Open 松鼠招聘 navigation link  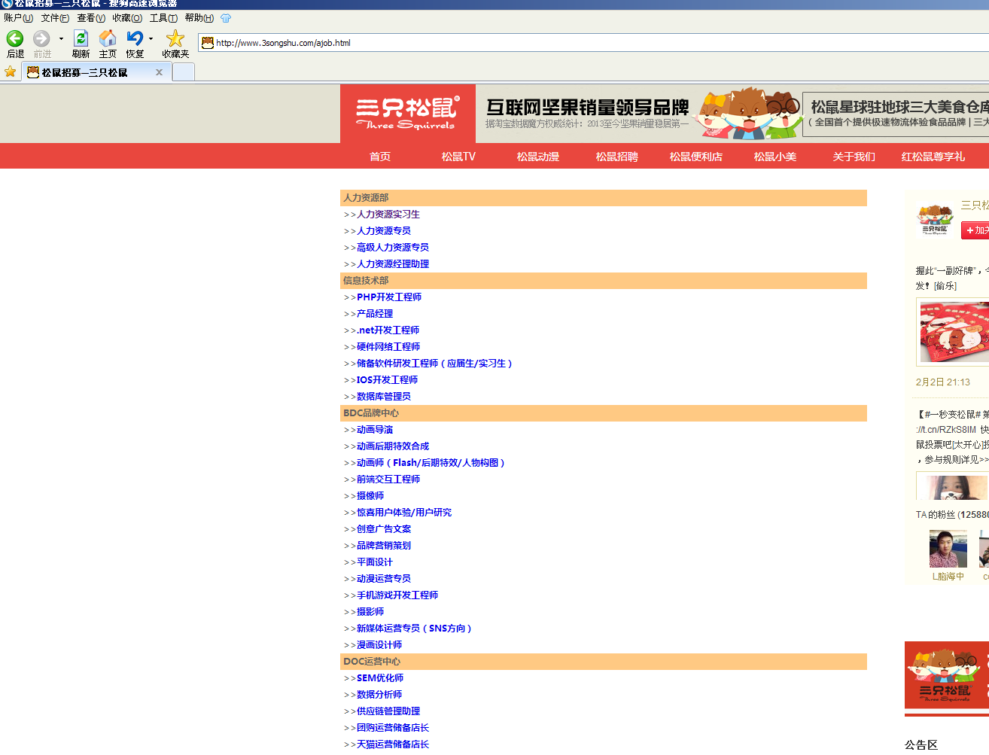(617, 157)
